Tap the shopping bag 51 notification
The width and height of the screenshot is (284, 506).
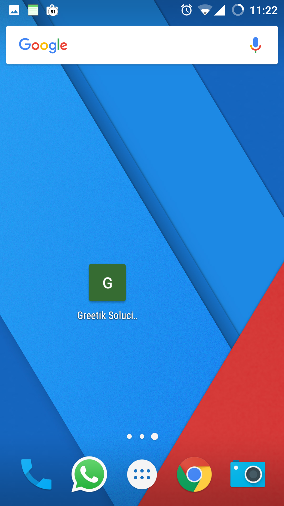[x=52, y=11]
